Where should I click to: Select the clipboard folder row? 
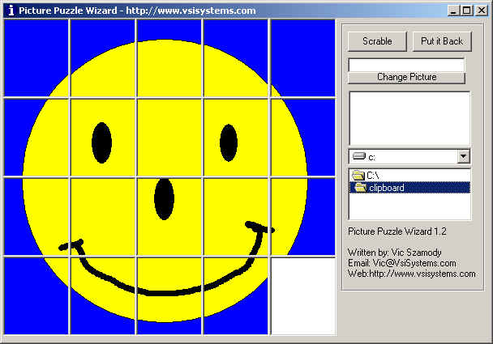coord(409,188)
